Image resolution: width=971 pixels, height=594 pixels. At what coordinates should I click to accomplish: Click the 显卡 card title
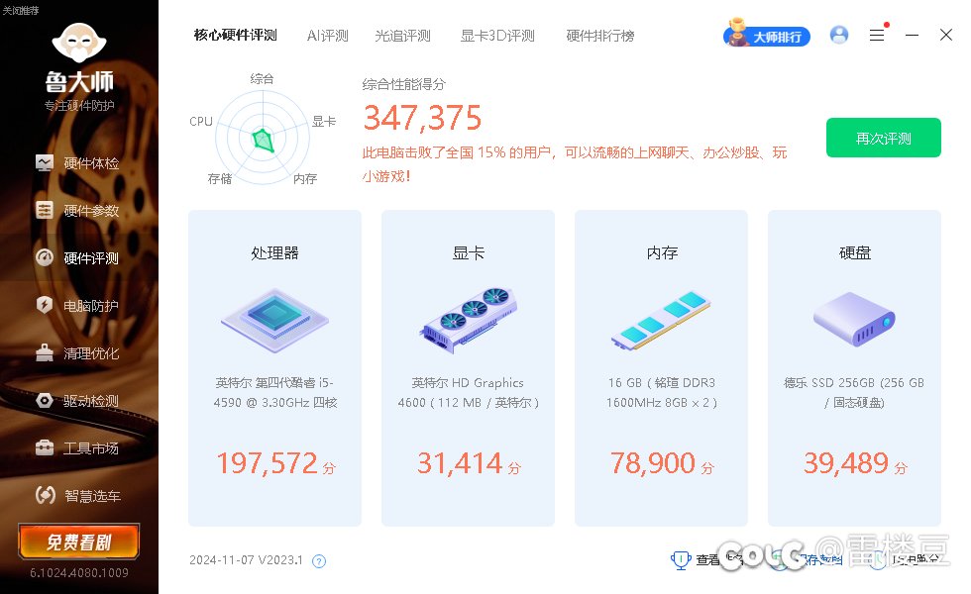click(468, 252)
